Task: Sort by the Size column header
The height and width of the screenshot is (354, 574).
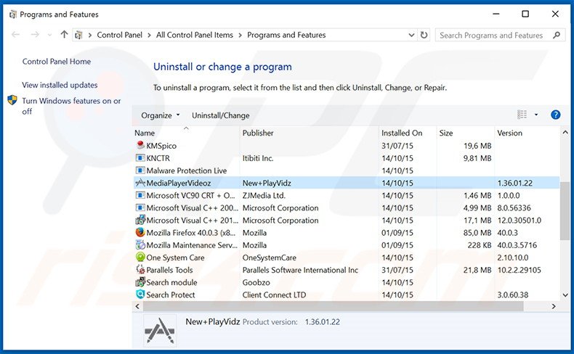Action: coord(465,133)
